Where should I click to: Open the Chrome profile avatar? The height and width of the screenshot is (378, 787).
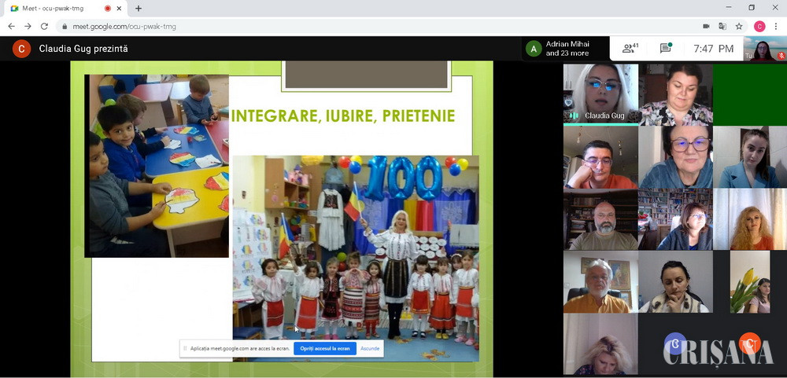(x=759, y=26)
